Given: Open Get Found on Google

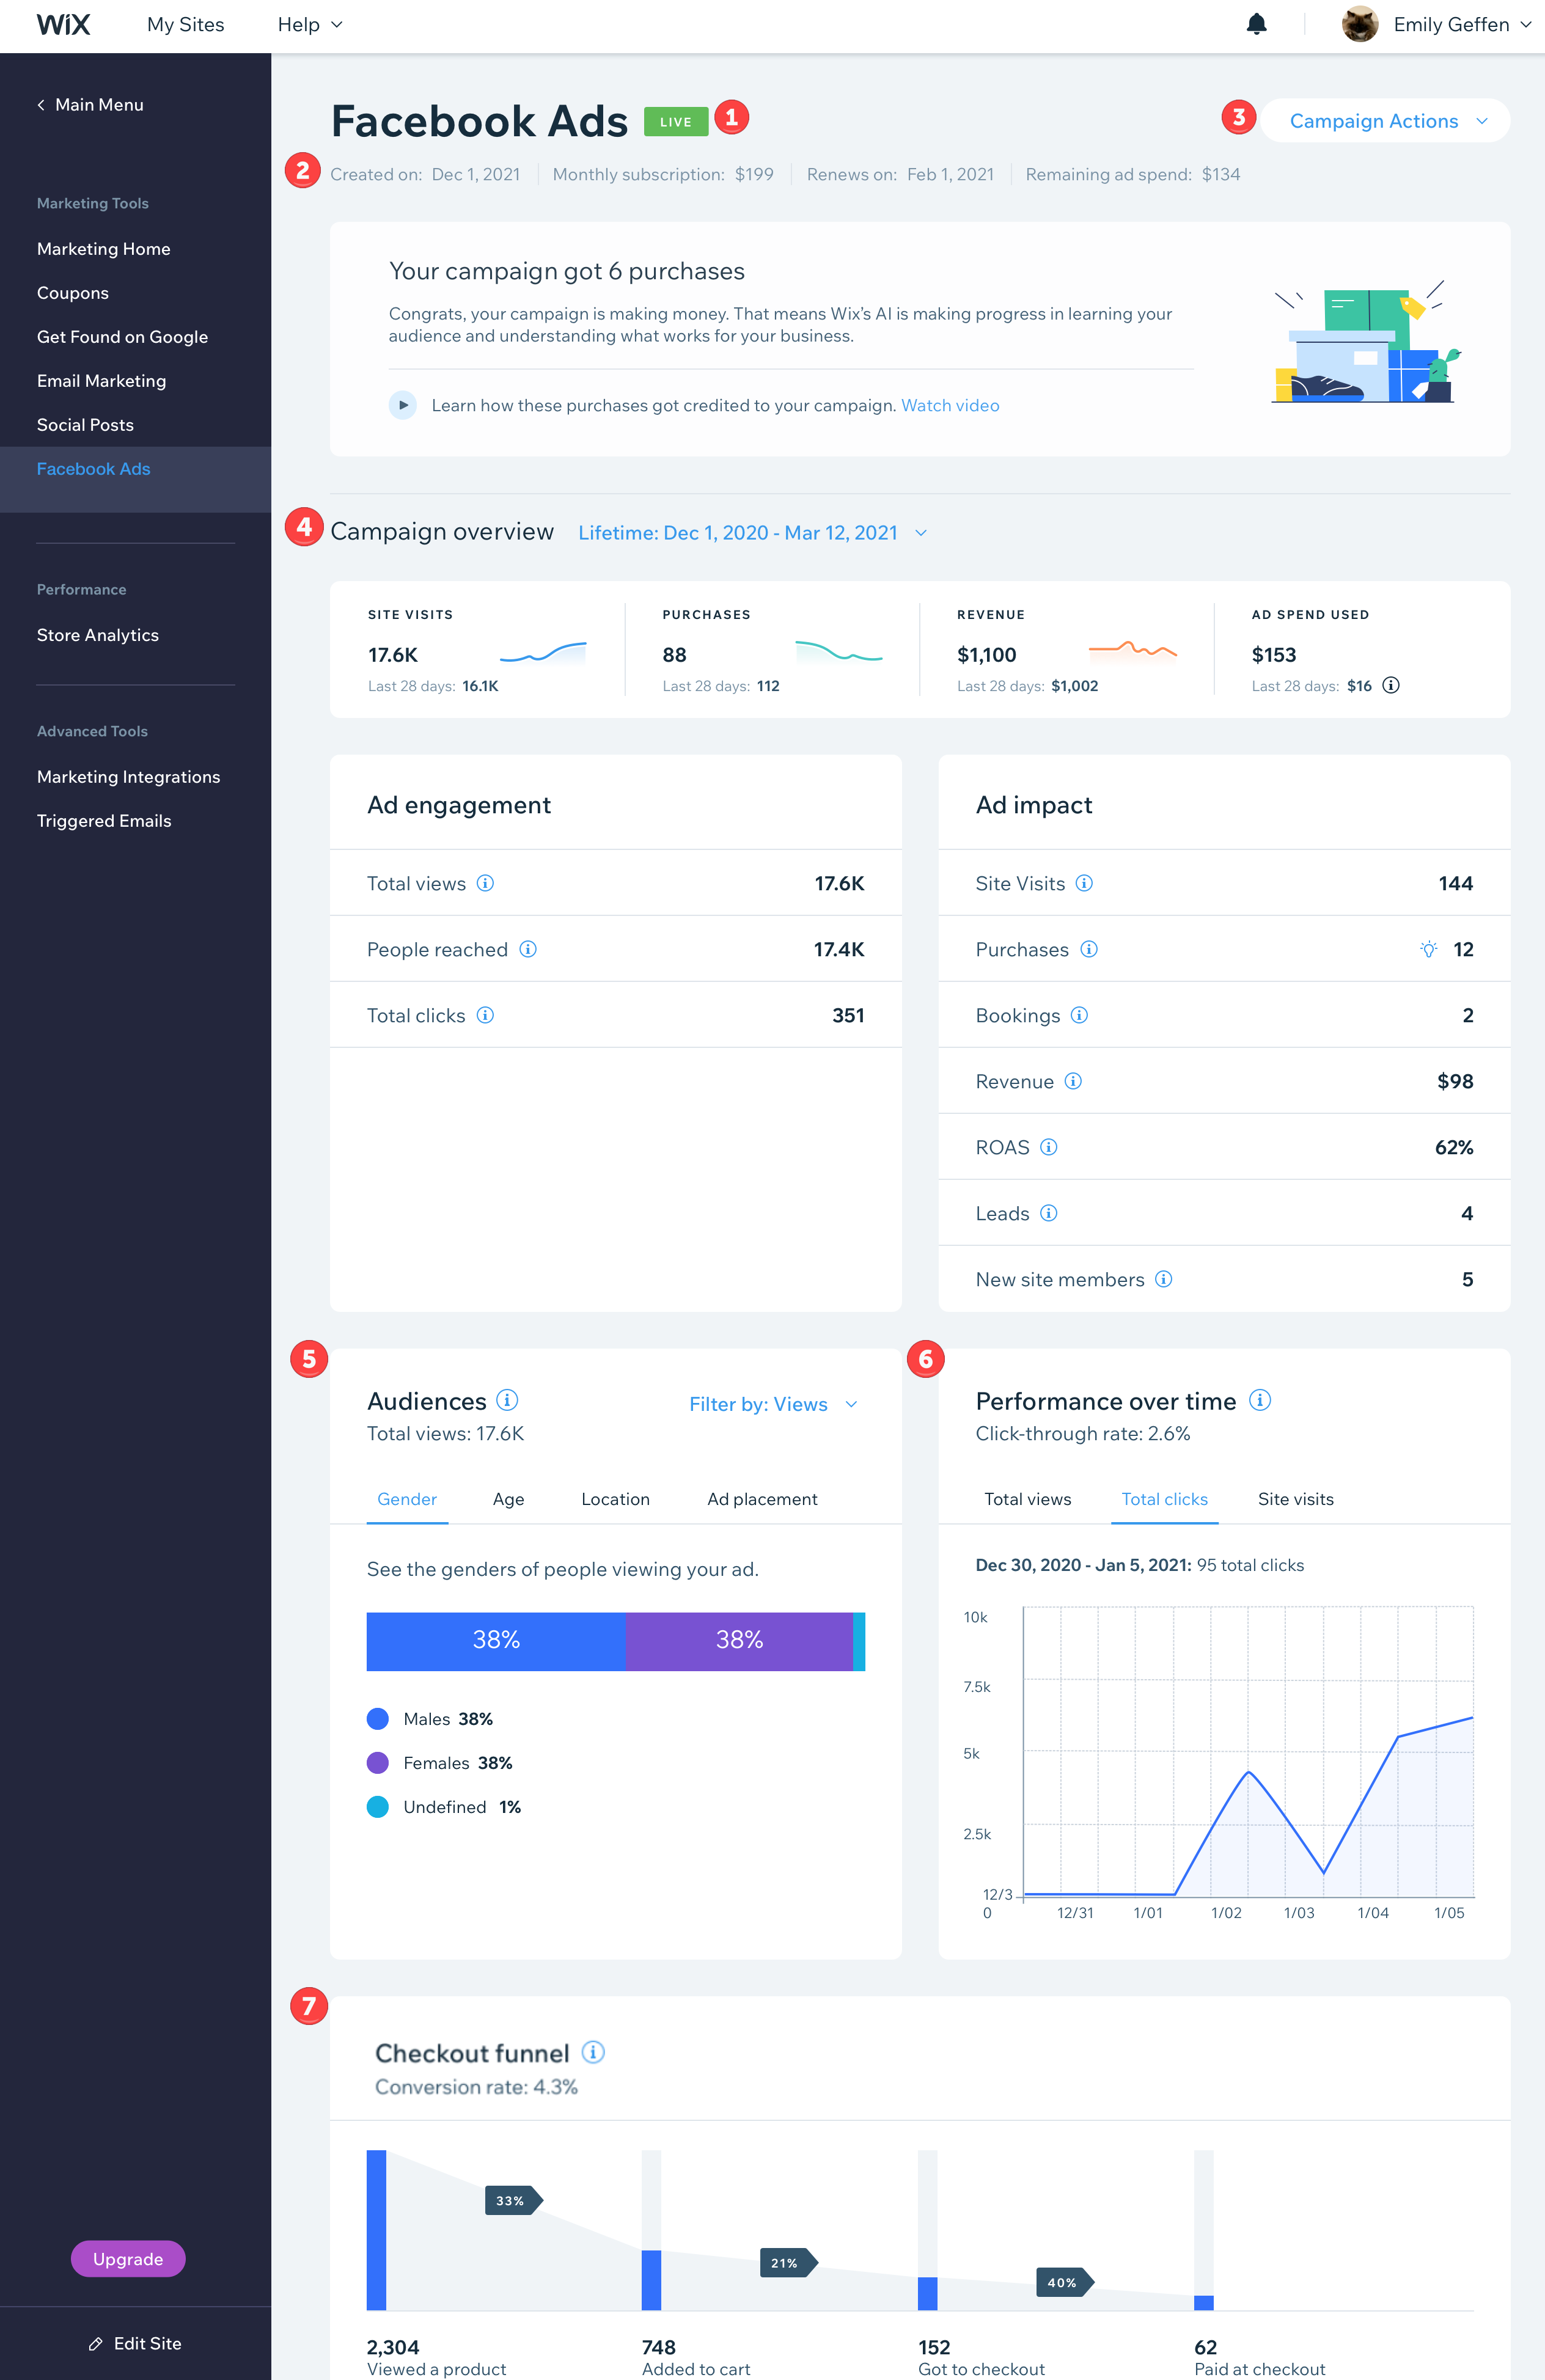Looking at the screenshot, I should click(x=123, y=337).
